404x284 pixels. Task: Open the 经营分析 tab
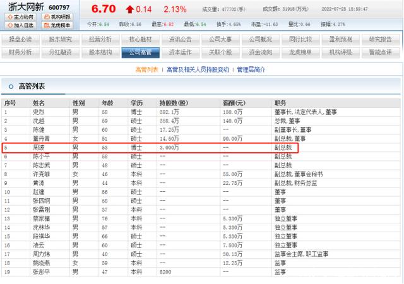click(x=100, y=39)
